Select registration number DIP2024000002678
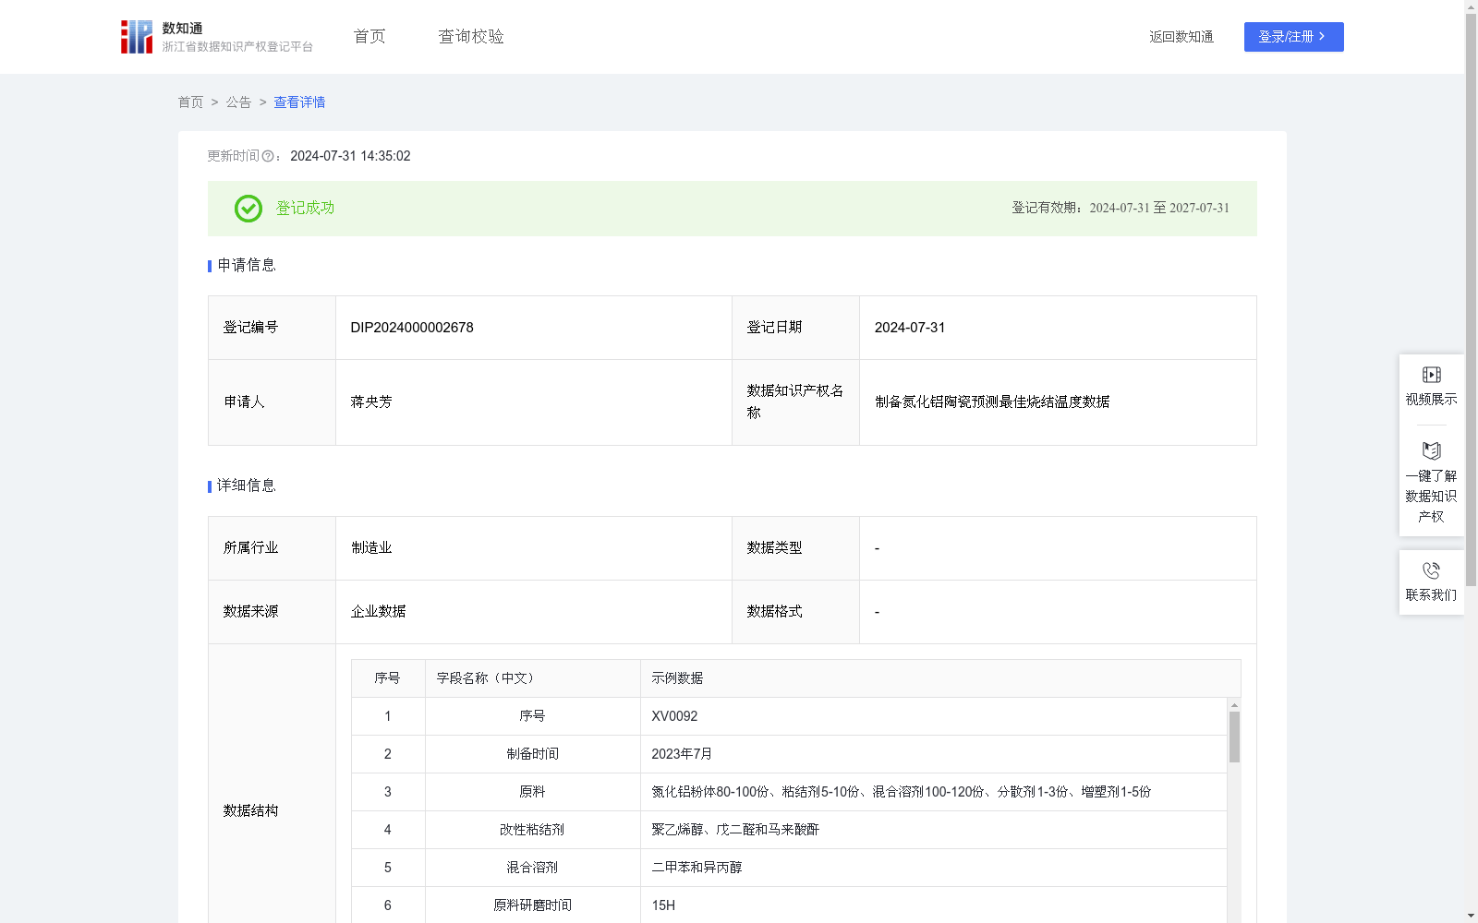This screenshot has height=923, width=1478. point(412,328)
